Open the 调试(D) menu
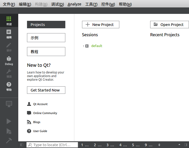This screenshot has height=148, width=189. click(58, 4)
